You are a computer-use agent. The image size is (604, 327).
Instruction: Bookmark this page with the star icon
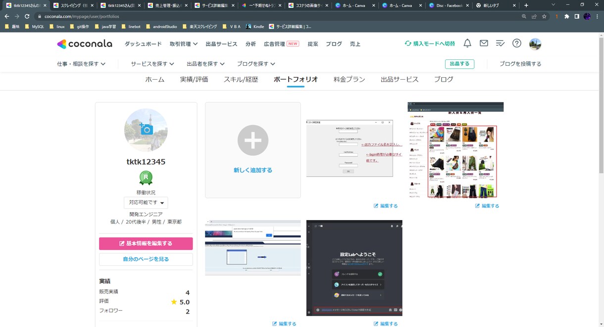544,16
